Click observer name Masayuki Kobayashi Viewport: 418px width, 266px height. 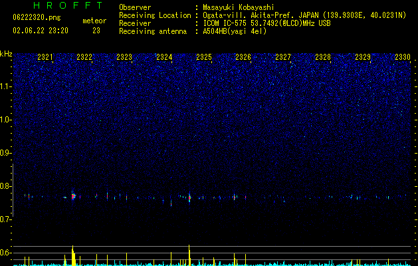(x=239, y=8)
